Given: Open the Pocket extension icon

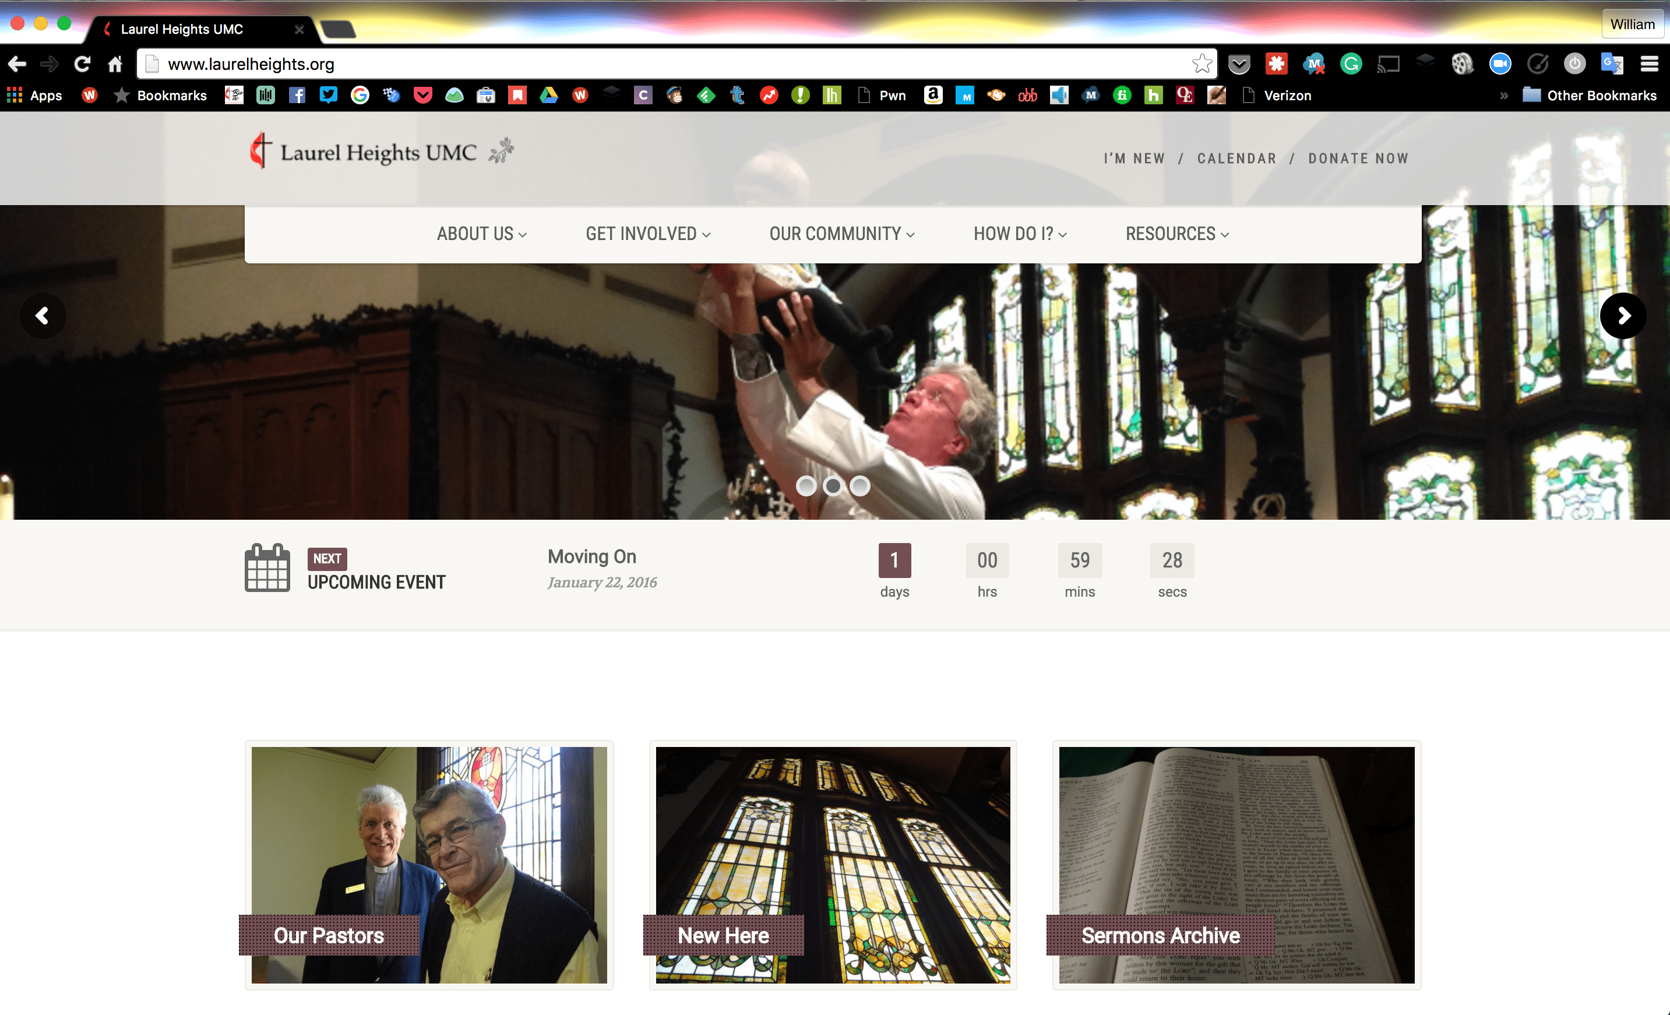Looking at the screenshot, I should (1239, 64).
